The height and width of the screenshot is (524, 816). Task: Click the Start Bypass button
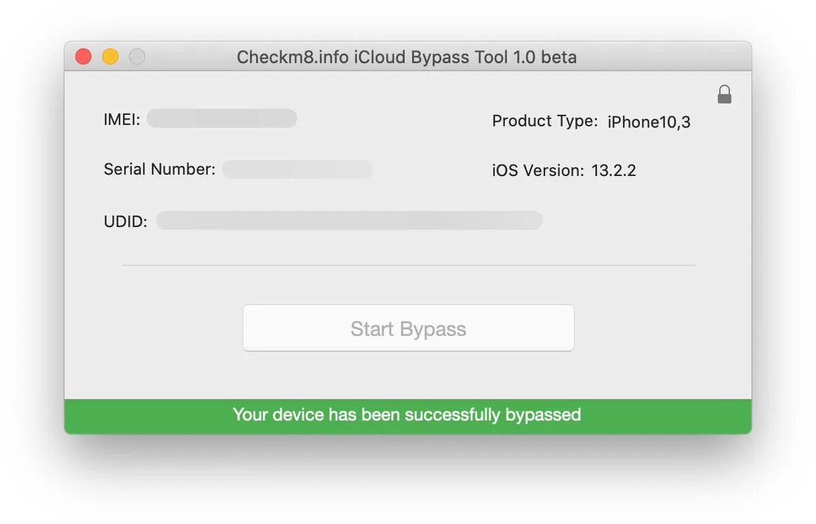pos(409,328)
